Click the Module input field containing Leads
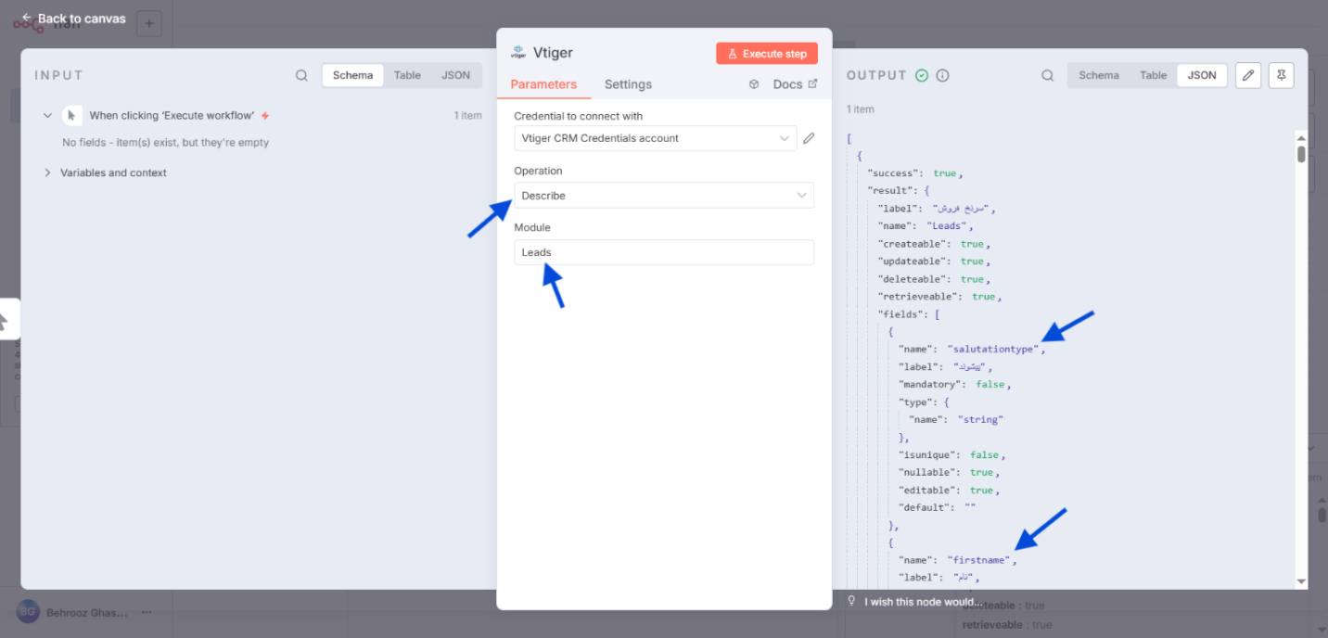 click(663, 252)
